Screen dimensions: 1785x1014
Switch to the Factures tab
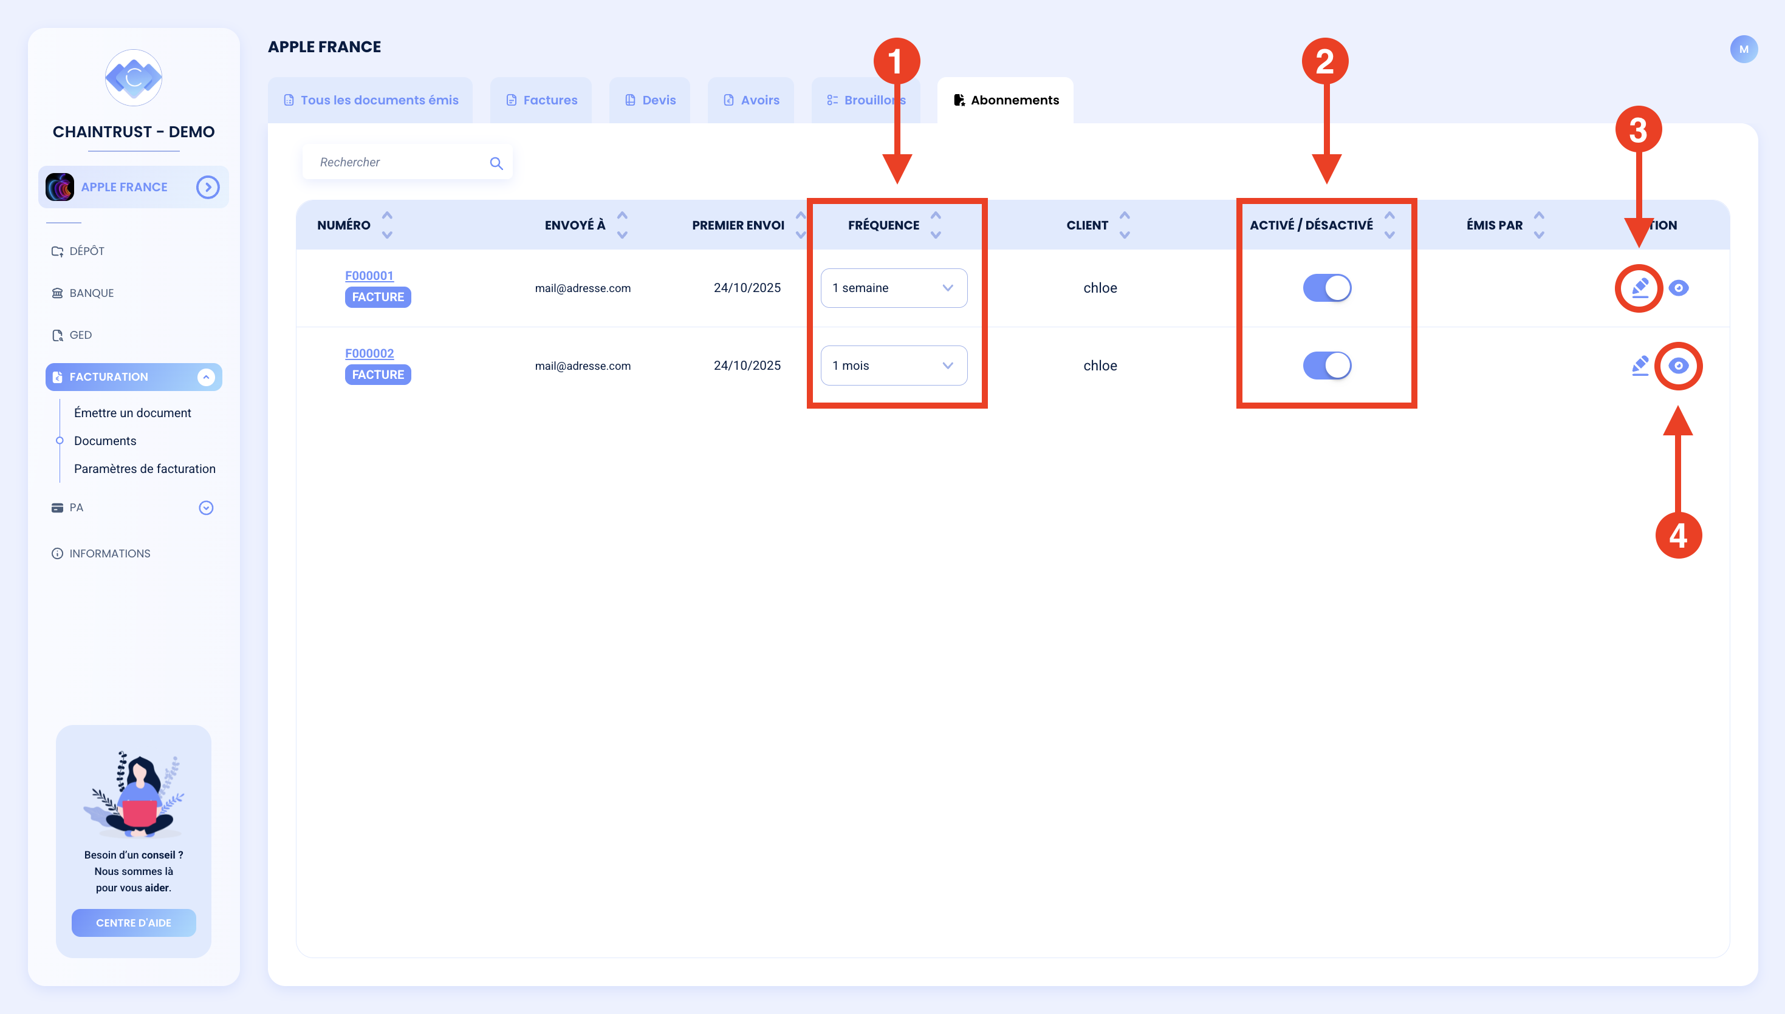click(x=541, y=100)
